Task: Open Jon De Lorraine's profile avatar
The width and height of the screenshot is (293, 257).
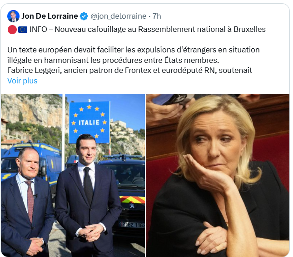Action: [13, 16]
